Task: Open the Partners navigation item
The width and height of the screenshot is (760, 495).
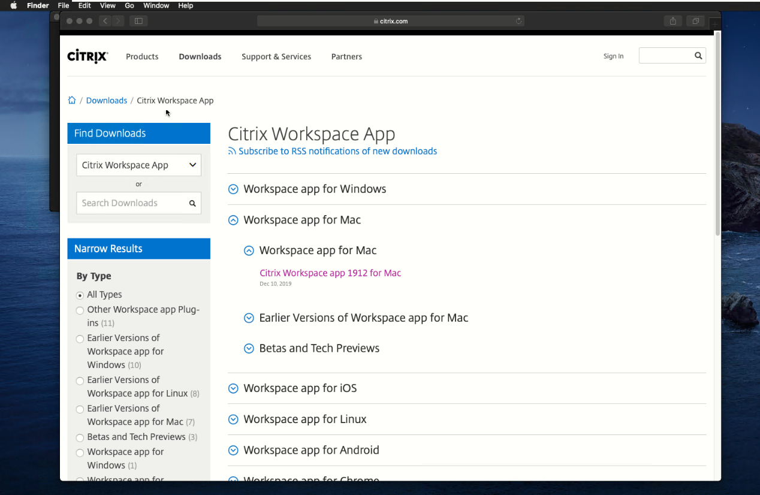Action: point(346,56)
